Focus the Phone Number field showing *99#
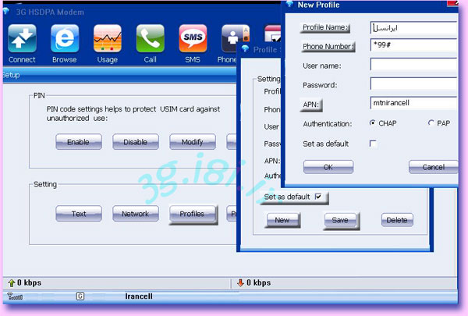Image resolution: width=468 pixels, height=316 pixels. [x=413, y=45]
